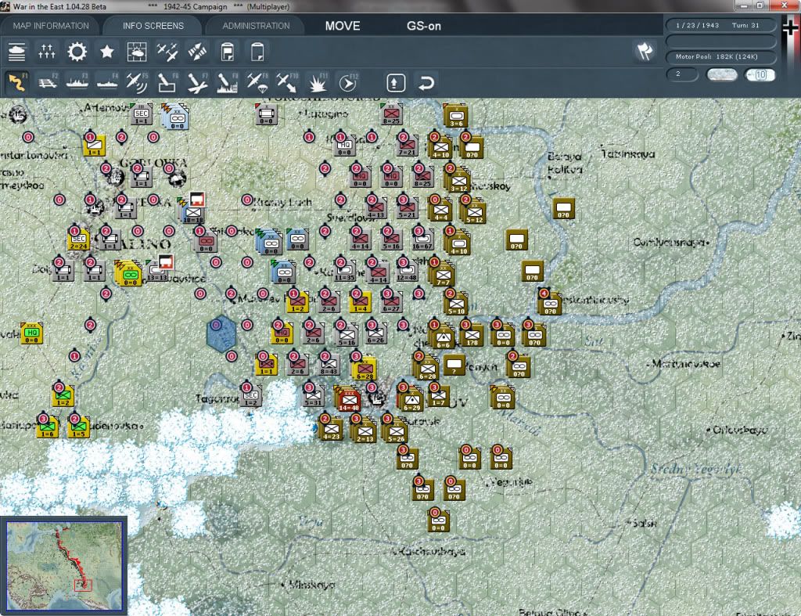
Task: Open the order of battle tank icon
Action: (x=17, y=52)
